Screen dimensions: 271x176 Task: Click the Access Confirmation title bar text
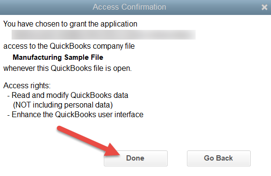pyautogui.click(x=129, y=7)
